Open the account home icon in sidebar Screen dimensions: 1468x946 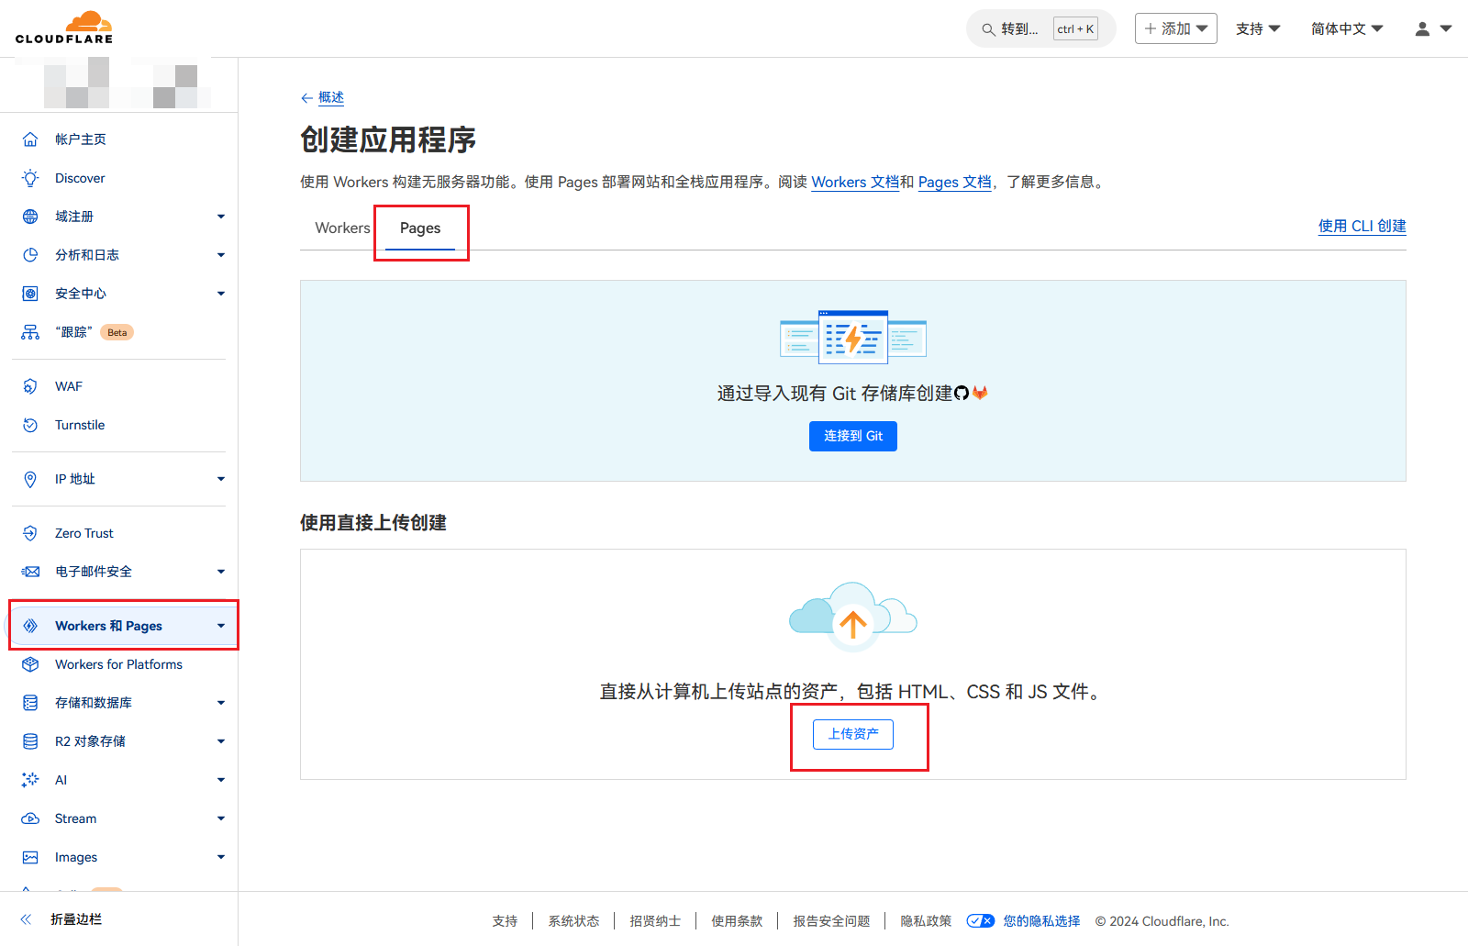point(30,139)
